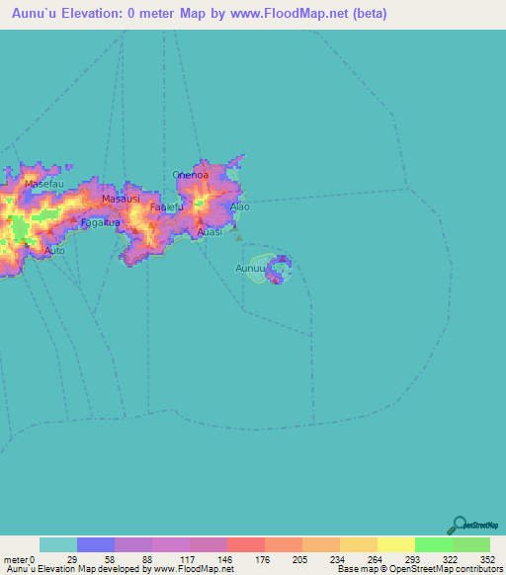506x575 pixels.
Task: Click the peak marker on south Aunuu island
Action: click(x=275, y=281)
